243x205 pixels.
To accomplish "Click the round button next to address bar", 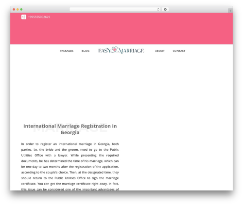I will [165, 9].
